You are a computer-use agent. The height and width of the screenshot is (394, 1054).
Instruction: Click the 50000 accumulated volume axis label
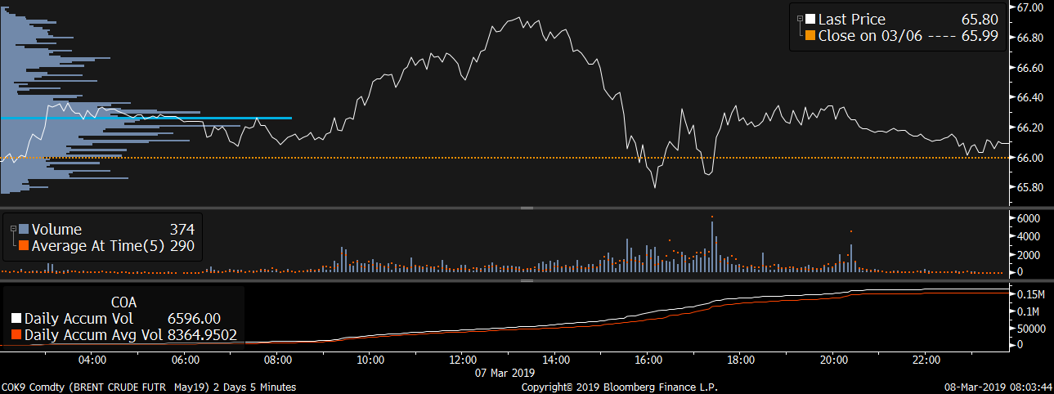1030,329
